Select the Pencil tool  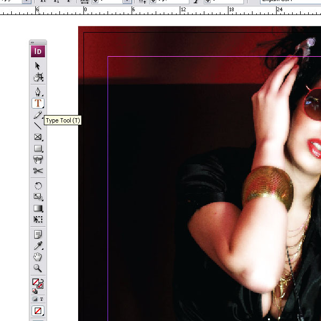click(37, 115)
